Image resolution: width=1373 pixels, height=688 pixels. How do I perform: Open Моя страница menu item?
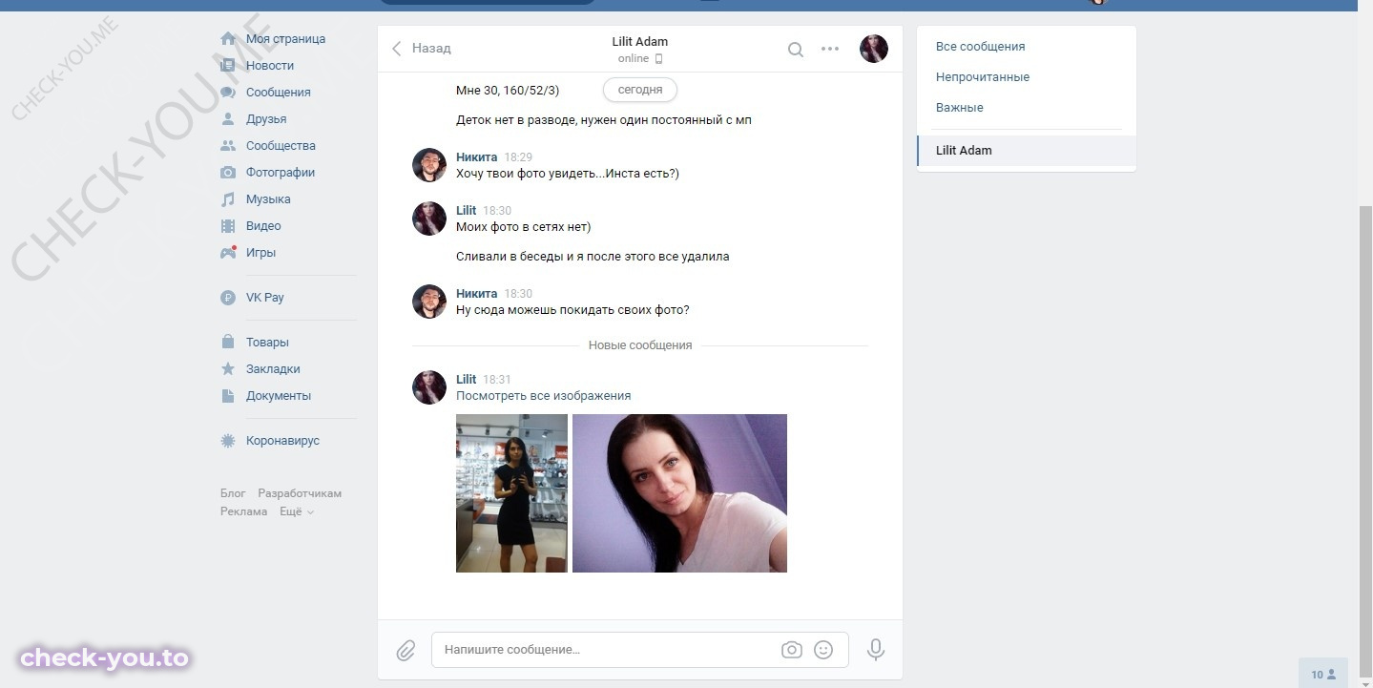(x=285, y=39)
